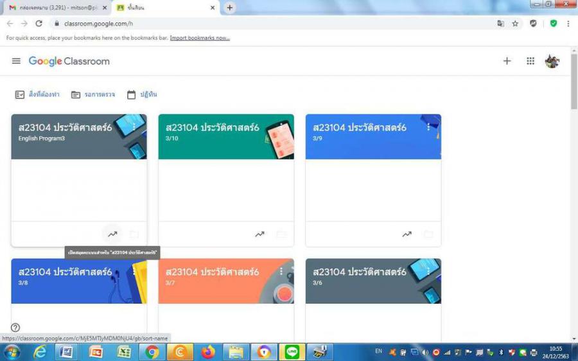Open the Google Classroom main menu hamburger
The image size is (578, 361).
(16, 61)
